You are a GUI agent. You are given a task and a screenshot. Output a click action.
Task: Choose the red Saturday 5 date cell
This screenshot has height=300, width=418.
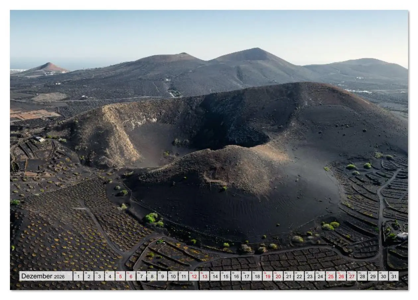pos(120,276)
